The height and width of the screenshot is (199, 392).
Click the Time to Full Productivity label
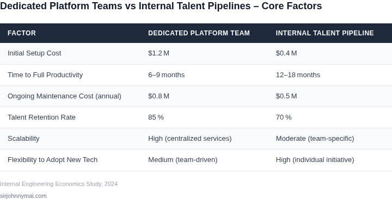(45, 75)
